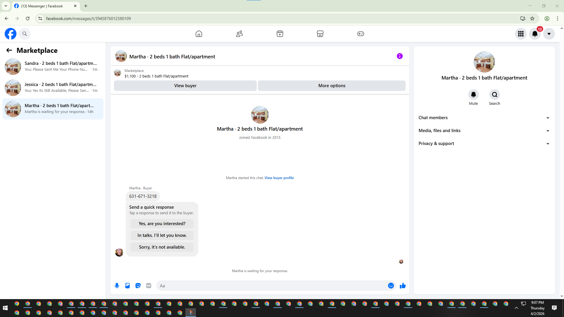Open the Windows Start menu
Screen dimensions: 564x317
[5, 308]
